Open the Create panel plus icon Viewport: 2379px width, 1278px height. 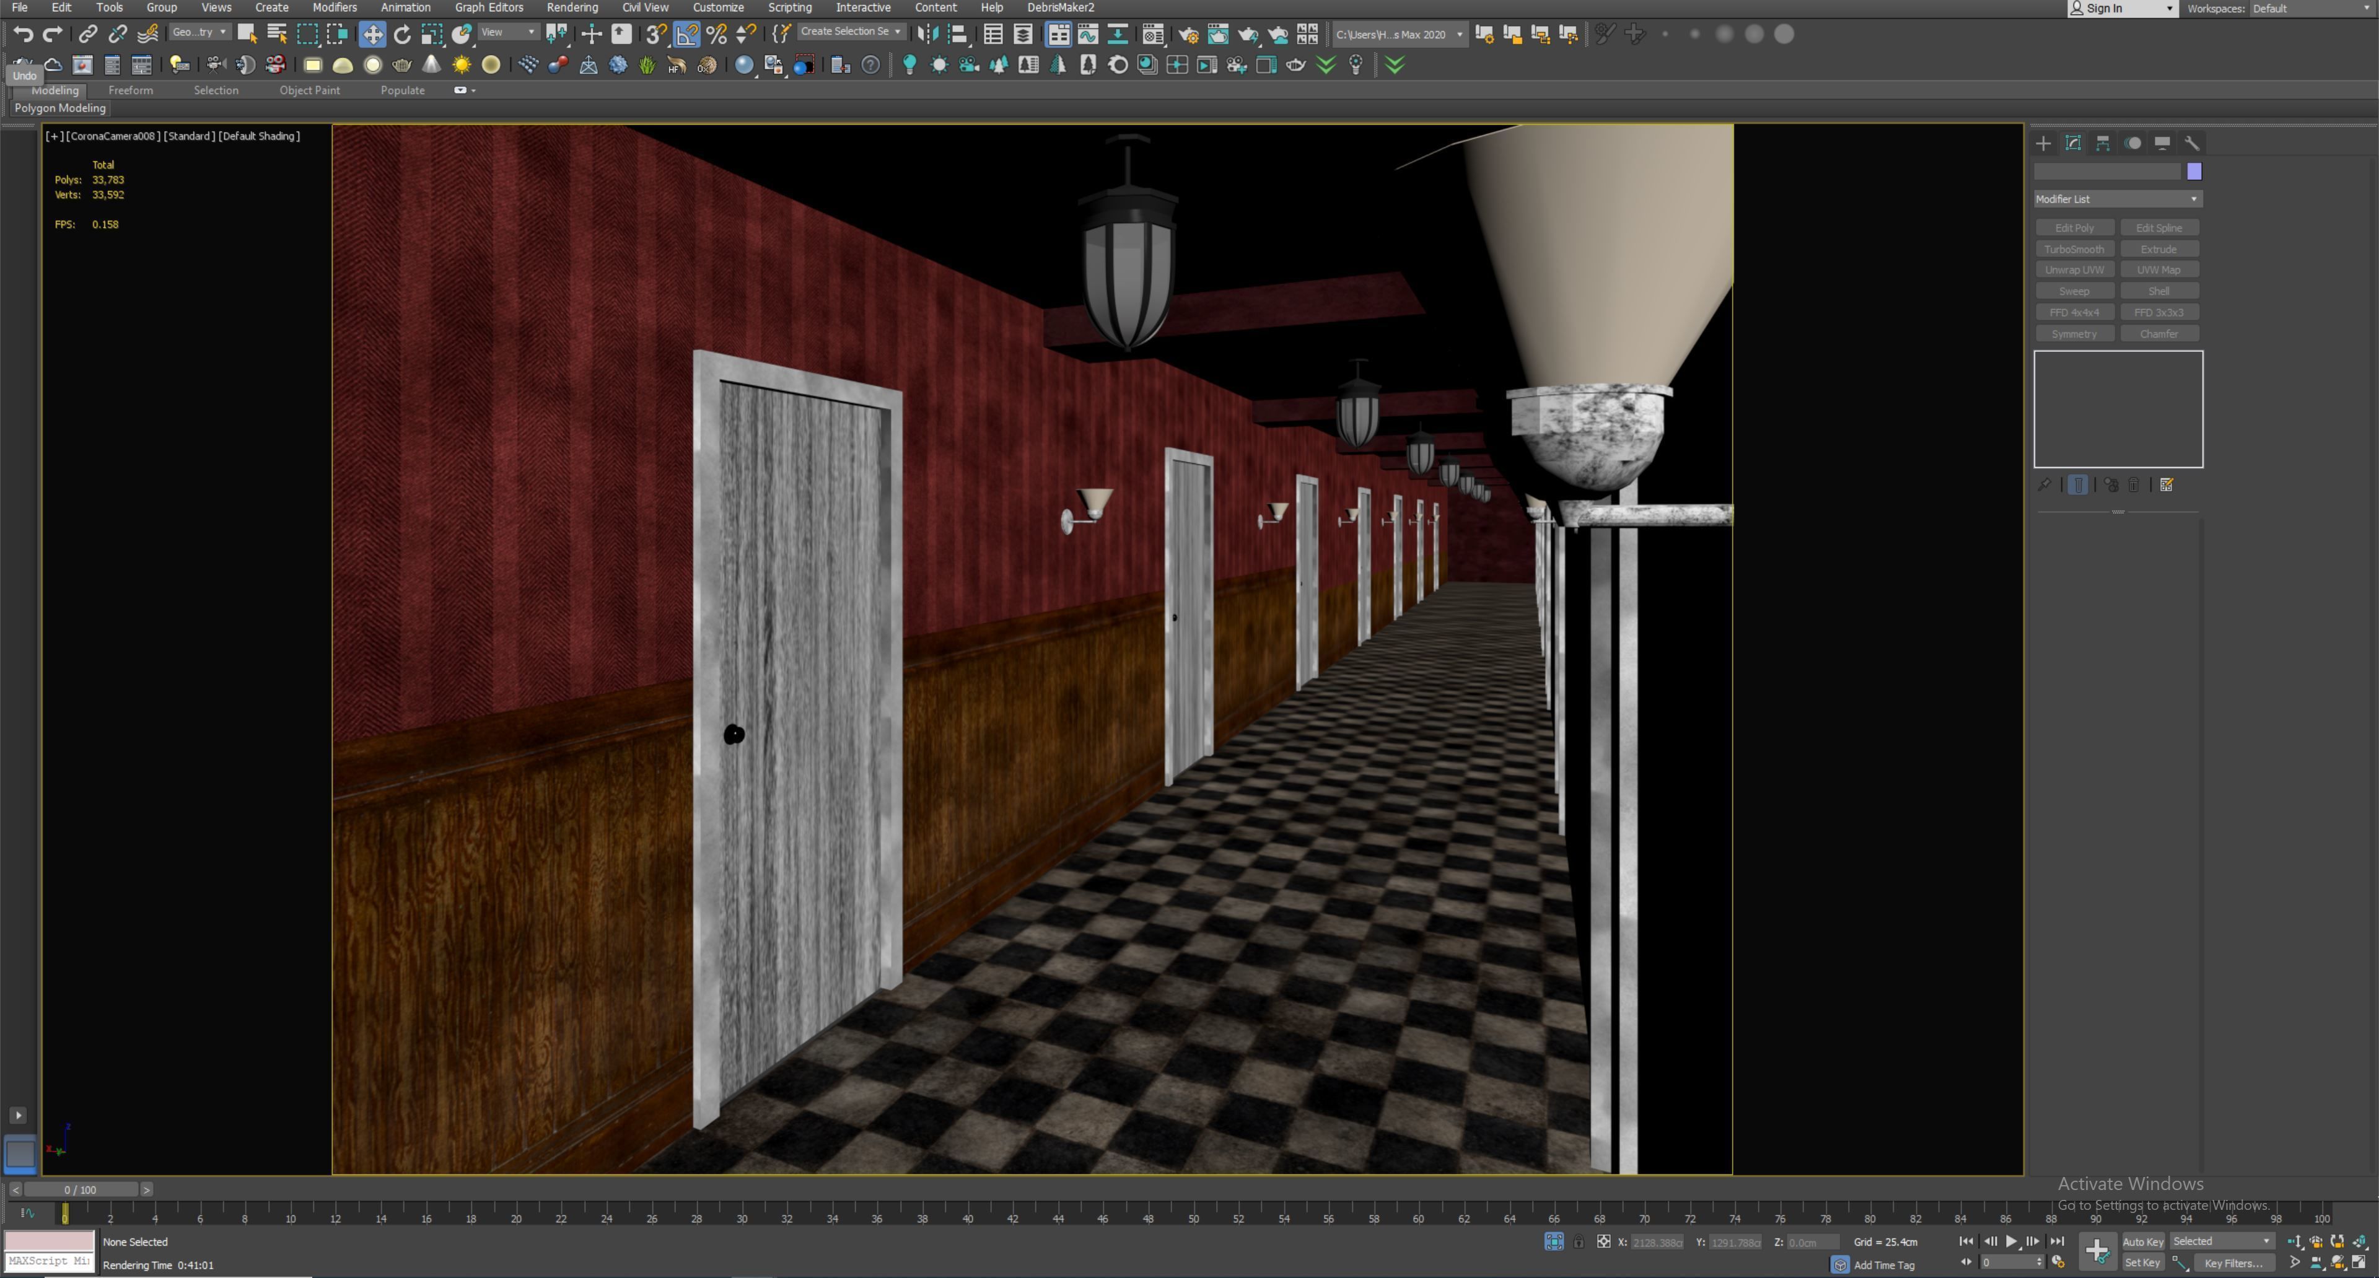[x=2043, y=143]
